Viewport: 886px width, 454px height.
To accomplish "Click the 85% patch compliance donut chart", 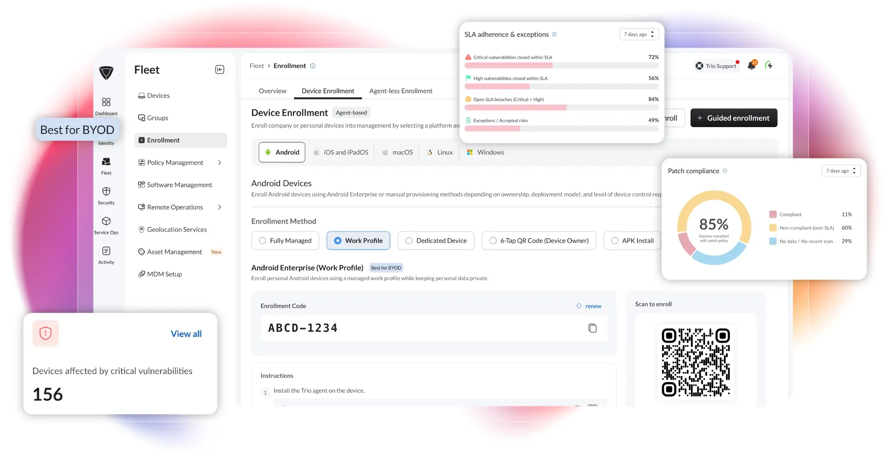I will [x=714, y=228].
